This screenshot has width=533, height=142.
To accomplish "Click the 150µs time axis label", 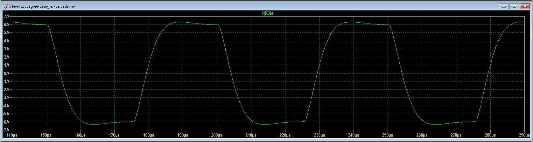I will coord(46,135).
